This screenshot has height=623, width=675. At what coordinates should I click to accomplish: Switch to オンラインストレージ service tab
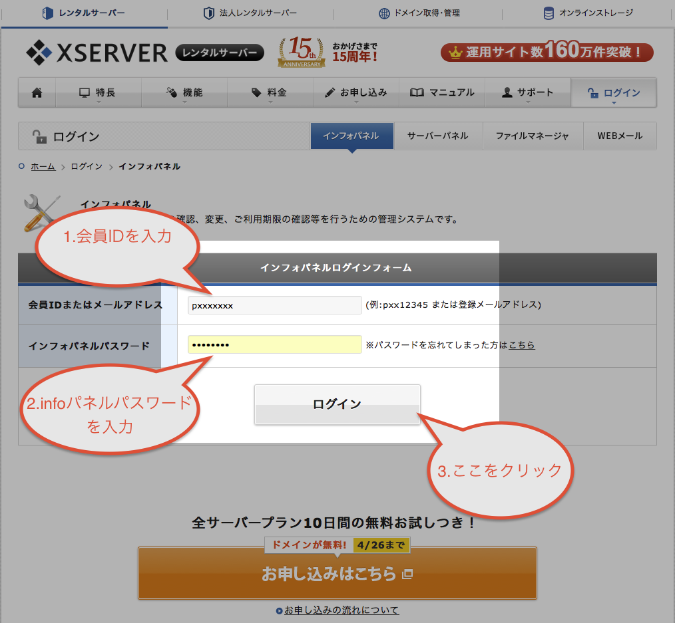588,13
